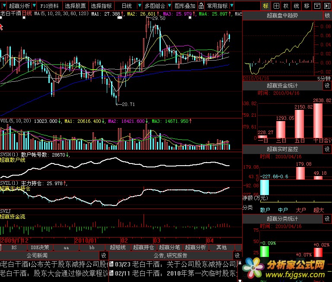Switch to the BS indicator tab

coord(14,247)
